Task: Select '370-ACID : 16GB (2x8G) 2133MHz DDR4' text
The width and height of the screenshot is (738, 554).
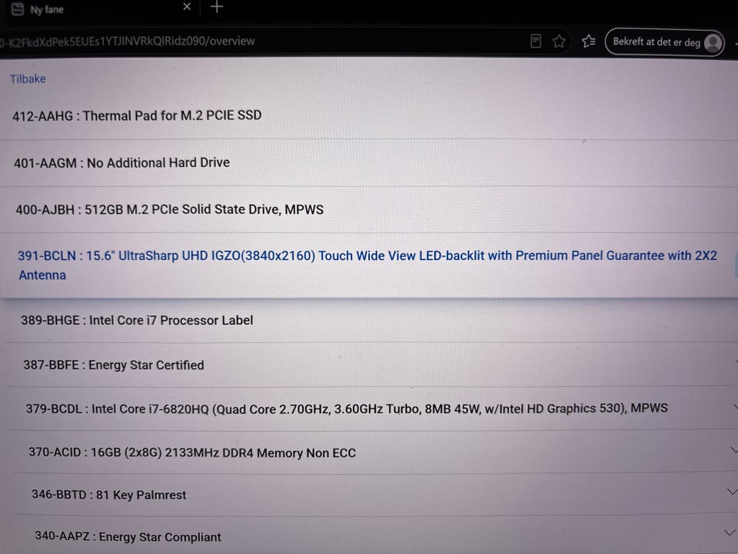Action: point(192,452)
